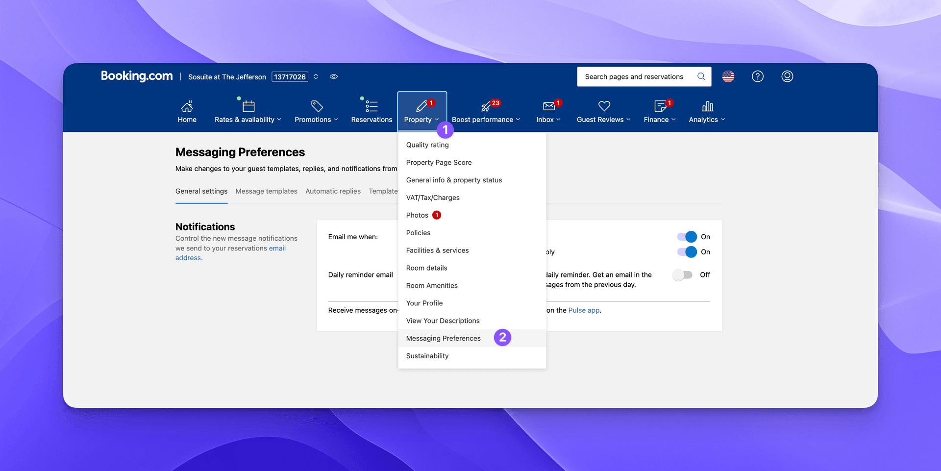Click the 'email address' link
The image size is (941, 471).
click(277, 248)
